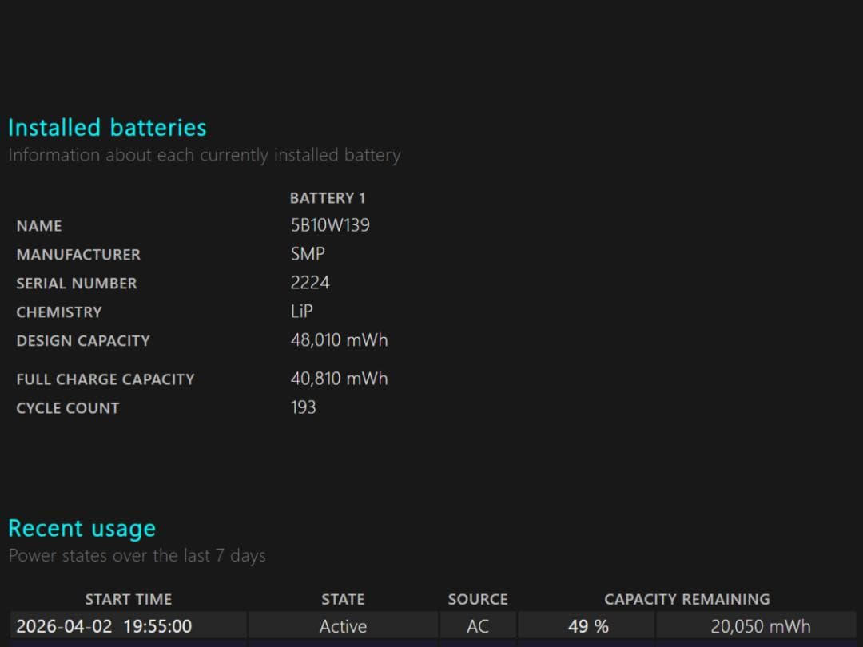The height and width of the screenshot is (647, 863).
Task: Click the SOURCE column header
Action: (477, 599)
